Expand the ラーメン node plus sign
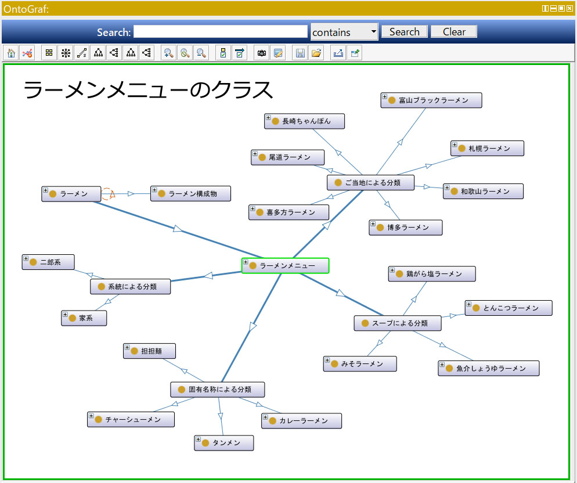577x483 pixels. (x=46, y=190)
